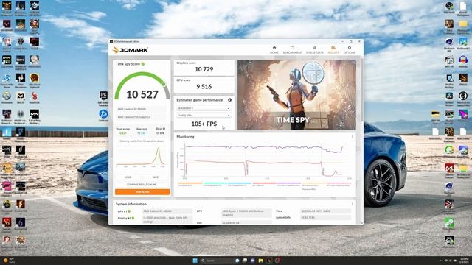Open the Monitoring panel options menu

pos(353,137)
